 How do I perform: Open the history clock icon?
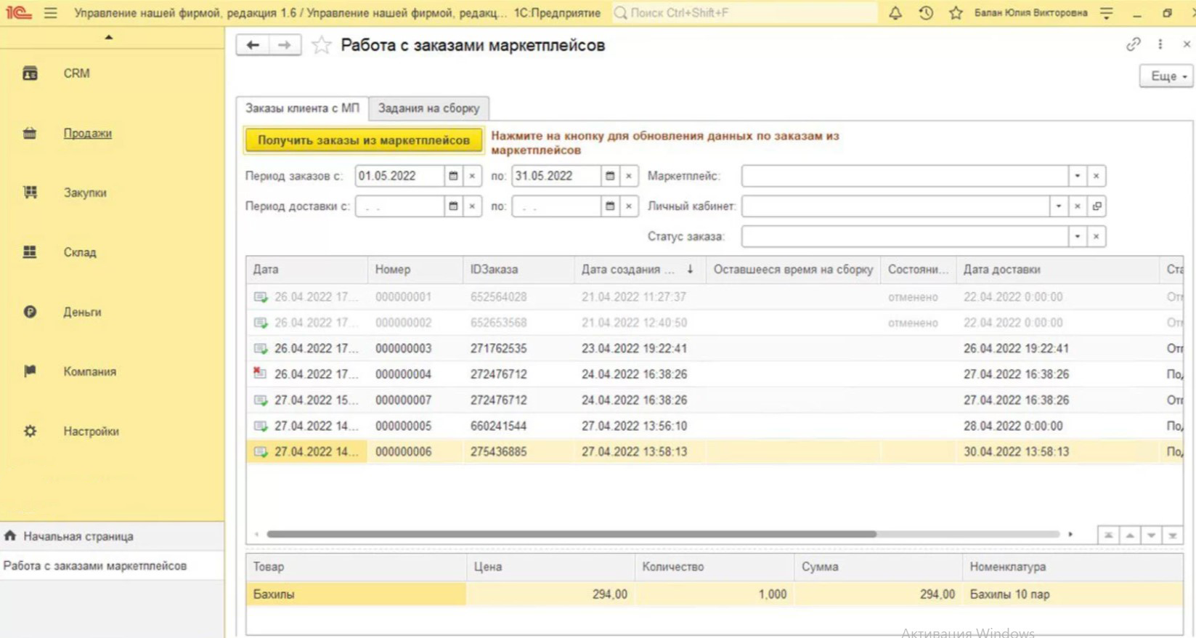926,13
